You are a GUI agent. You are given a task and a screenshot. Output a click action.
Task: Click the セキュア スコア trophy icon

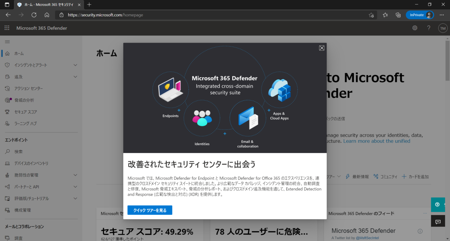7,112
